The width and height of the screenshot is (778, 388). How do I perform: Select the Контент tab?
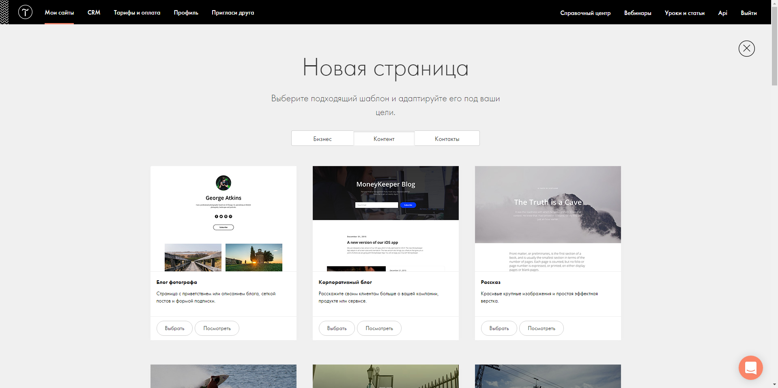click(x=384, y=139)
